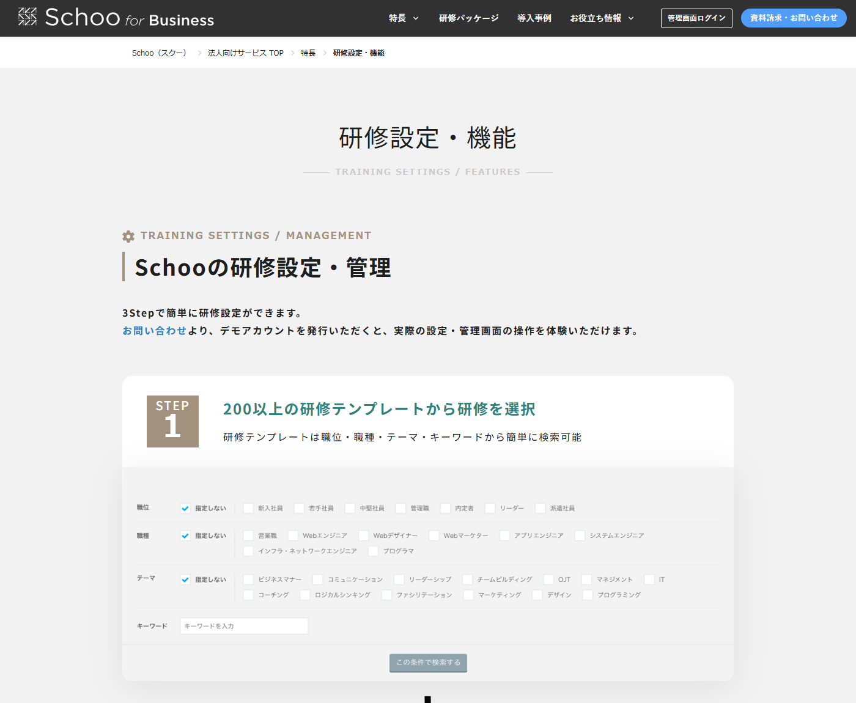Check the 新入社員 checkbox
This screenshot has width=856, height=703.
click(x=248, y=508)
